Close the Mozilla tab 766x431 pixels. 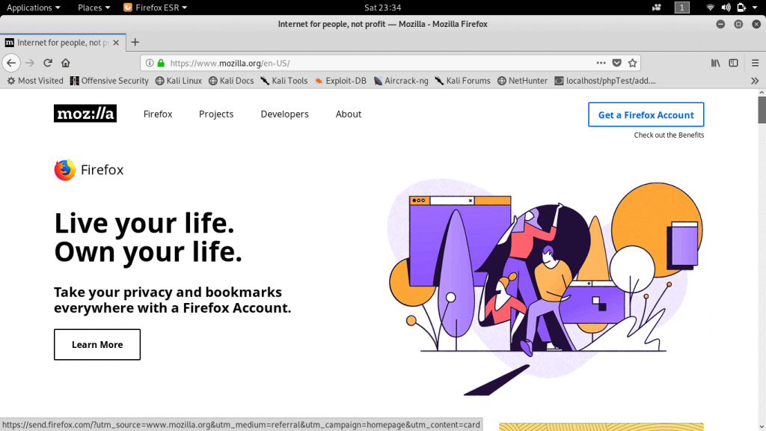pos(116,43)
